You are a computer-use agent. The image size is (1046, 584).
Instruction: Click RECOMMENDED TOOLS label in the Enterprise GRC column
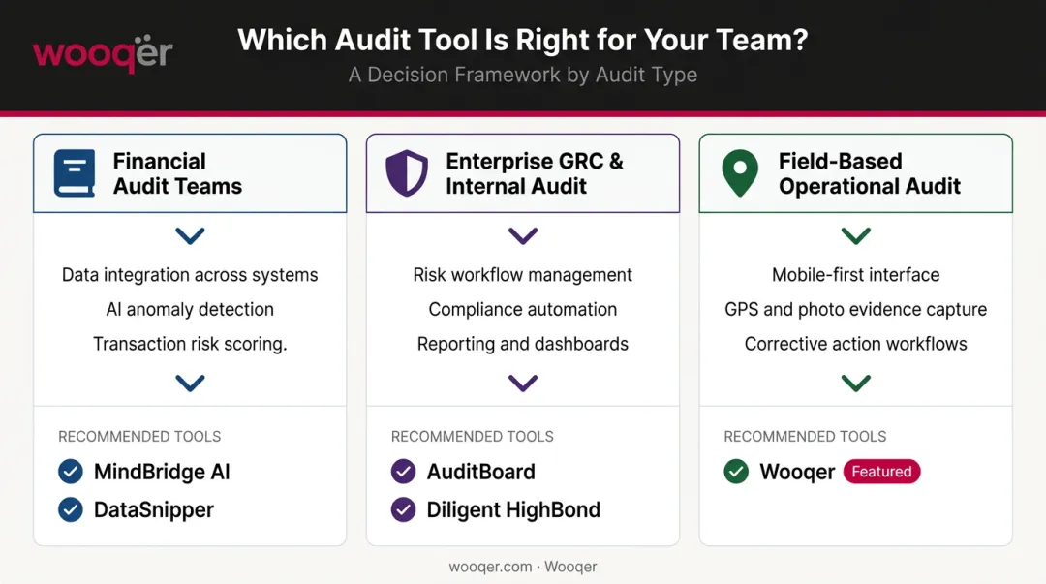473,437
